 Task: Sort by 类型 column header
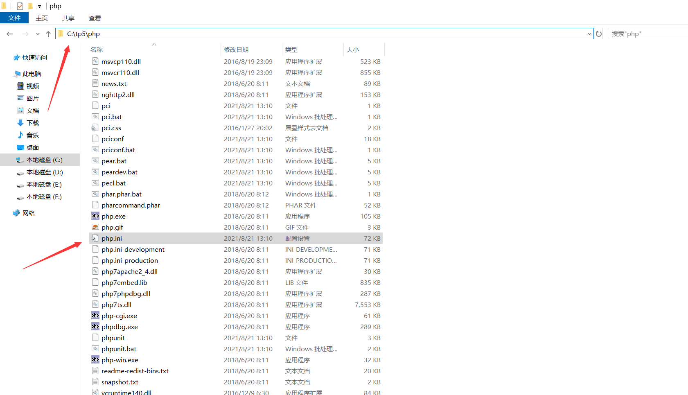291,50
